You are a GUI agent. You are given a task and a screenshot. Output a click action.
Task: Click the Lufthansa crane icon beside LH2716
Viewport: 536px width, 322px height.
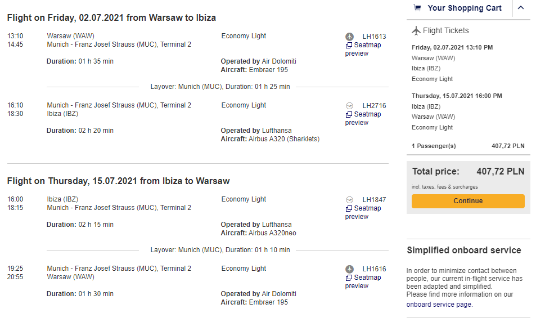click(x=349, y=106)
